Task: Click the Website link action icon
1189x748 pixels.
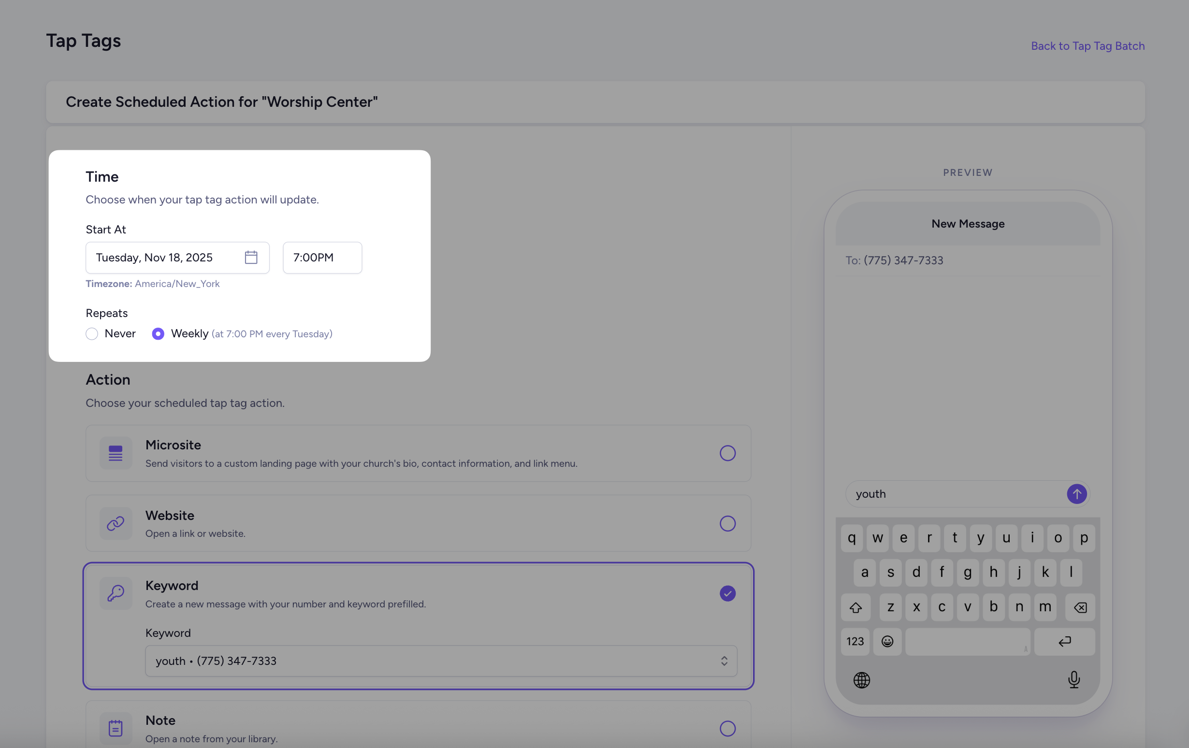Action: tap(116, 523)
